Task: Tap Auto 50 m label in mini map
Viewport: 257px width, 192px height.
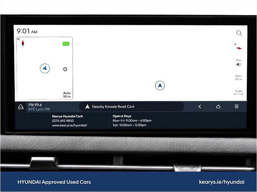Action: coord(67,95)
